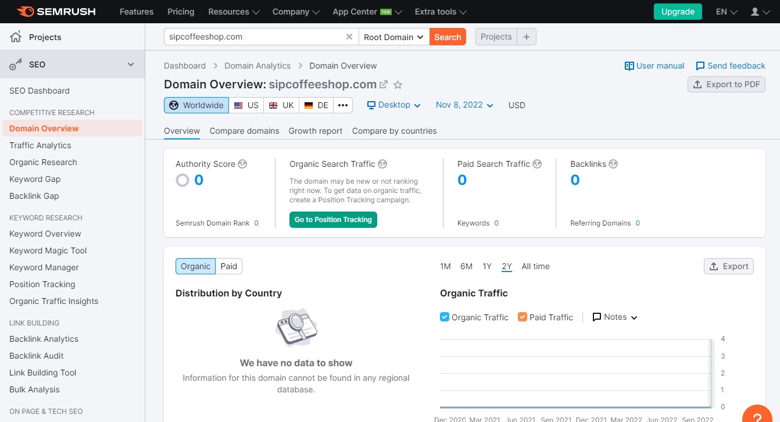Click Export to PDF button
The image size is (780, 422).
(x=727, y=84)
